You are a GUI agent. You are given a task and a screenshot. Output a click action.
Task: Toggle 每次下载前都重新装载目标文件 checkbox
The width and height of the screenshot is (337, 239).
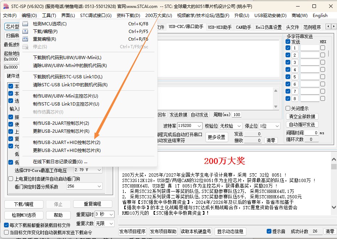click(7, 225)
